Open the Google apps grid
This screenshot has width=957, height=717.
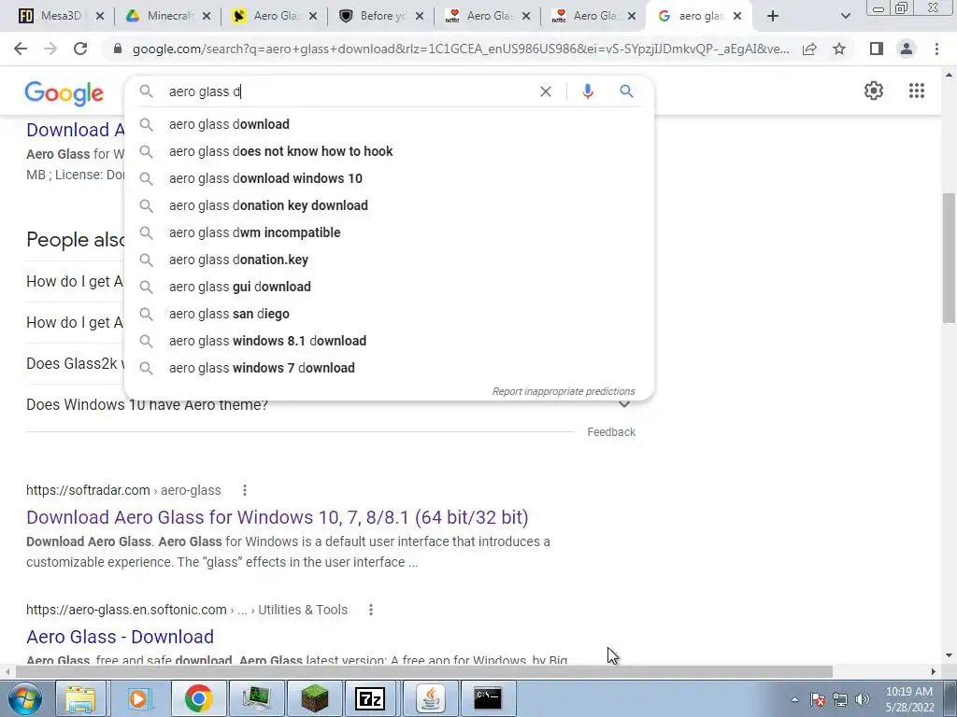pyautogui.click(x=916, y=91)
